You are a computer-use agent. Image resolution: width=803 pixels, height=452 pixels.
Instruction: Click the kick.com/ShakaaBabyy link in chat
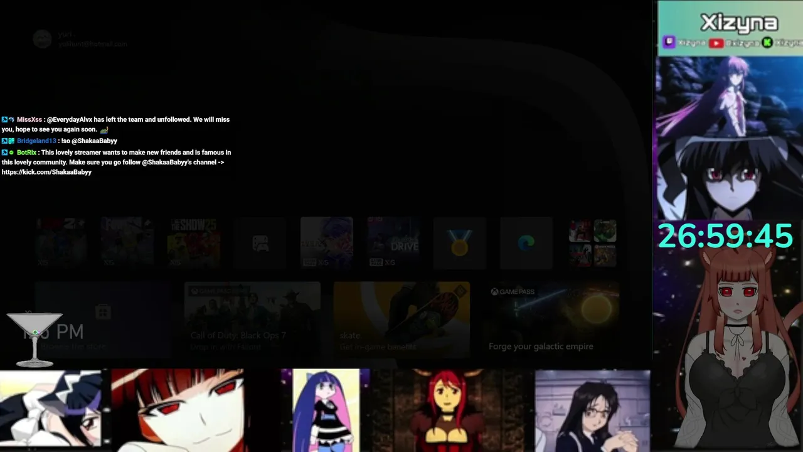point(46,172)
